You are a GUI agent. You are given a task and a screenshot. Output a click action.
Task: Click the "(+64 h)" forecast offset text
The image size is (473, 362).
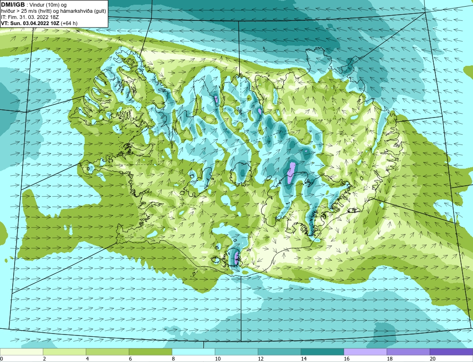pyautogui.click(x=69, y=23)
